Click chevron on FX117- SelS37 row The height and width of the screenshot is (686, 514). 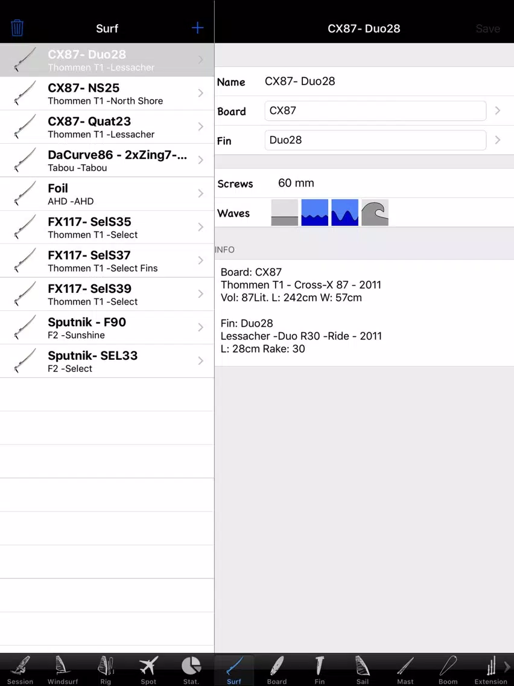pyautogui.click(x=201, y=261)
